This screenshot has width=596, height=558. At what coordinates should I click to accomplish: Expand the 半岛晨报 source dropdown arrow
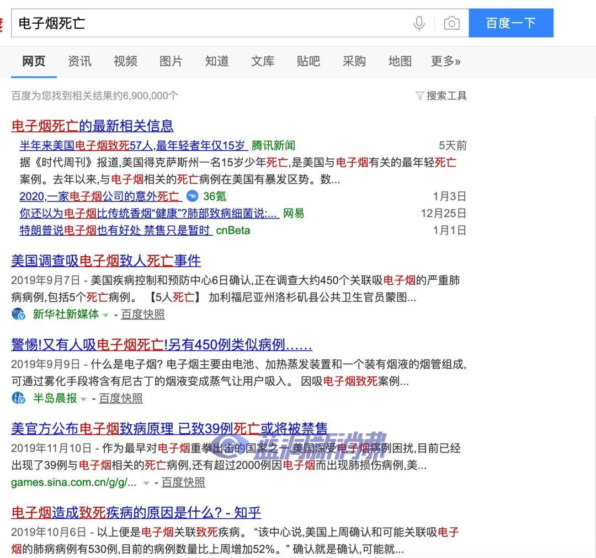(x=83, y=399)
